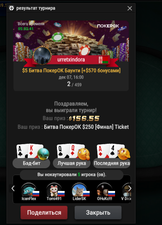Close the tournament result dialog

130,9
